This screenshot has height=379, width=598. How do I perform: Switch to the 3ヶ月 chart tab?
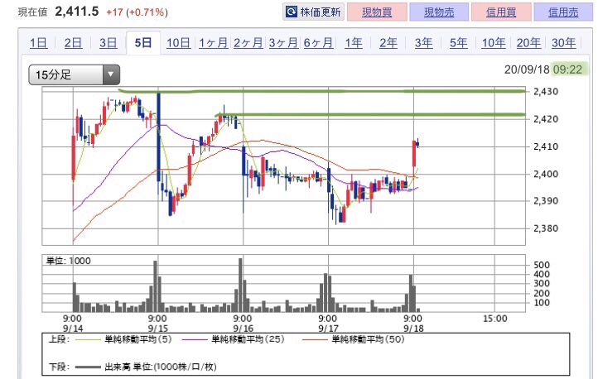(283, 43)
